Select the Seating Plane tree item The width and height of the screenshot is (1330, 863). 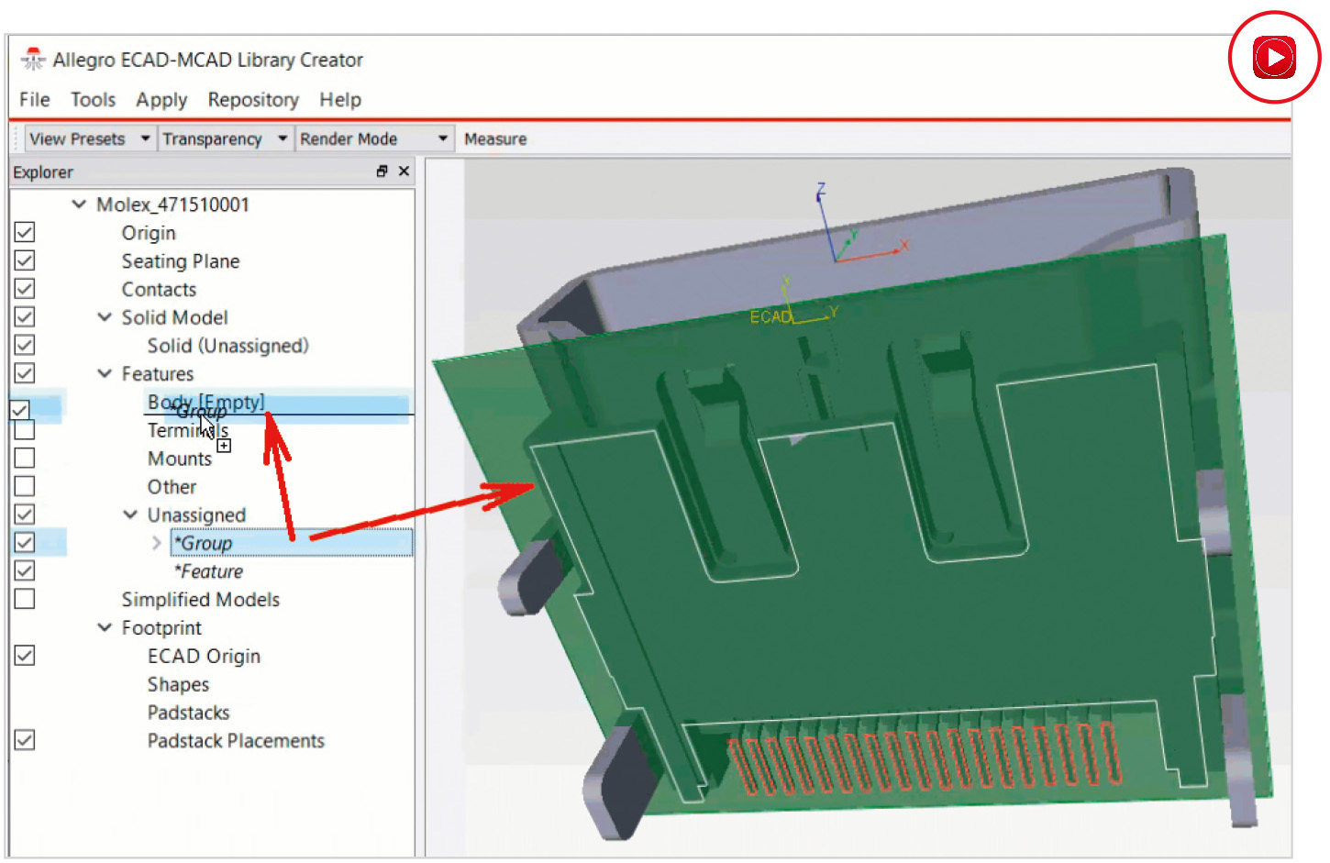pyautogui.click(x=181, y=261)
